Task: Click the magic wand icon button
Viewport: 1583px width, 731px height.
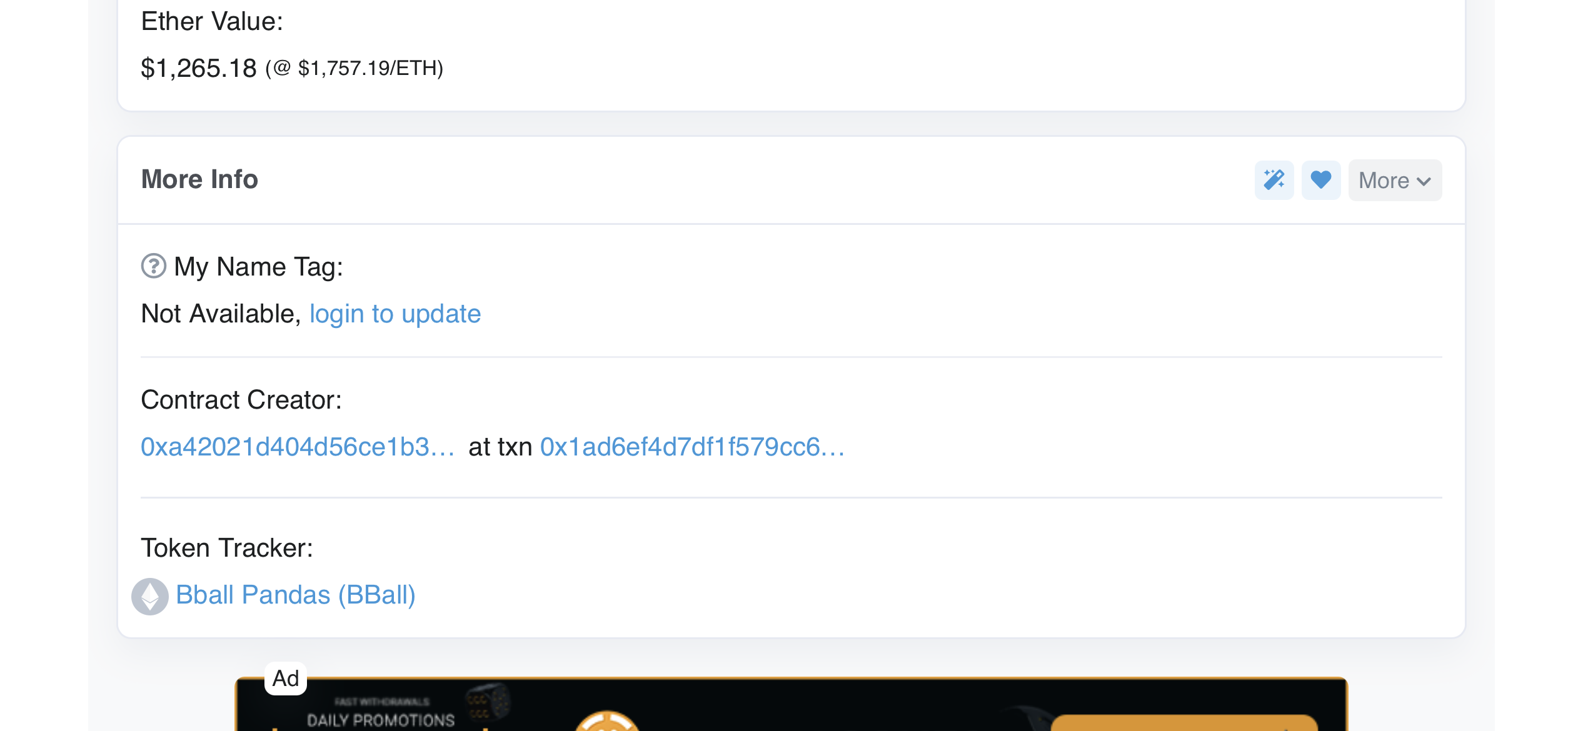Action: tap(1274, 180)
